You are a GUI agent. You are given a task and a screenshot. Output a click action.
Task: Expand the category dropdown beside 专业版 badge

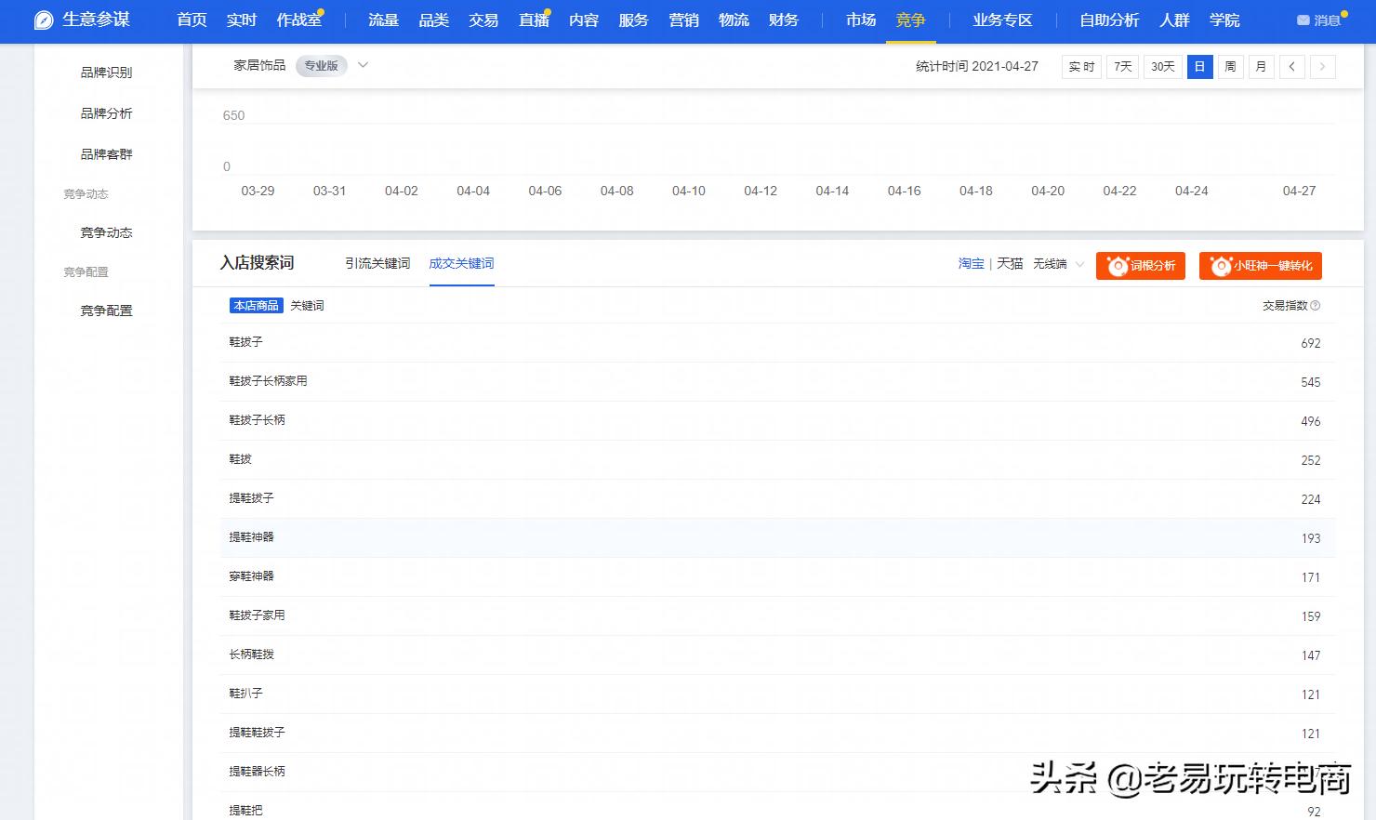(362, 65)
